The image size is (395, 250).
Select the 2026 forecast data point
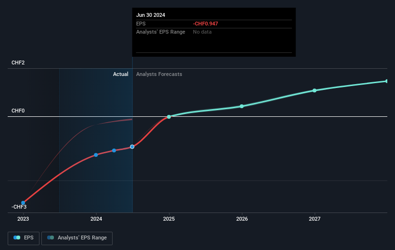tap(242, 106)
